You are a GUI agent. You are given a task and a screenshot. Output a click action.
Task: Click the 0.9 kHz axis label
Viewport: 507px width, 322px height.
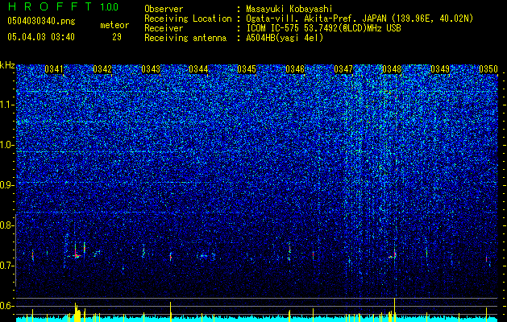6,185
